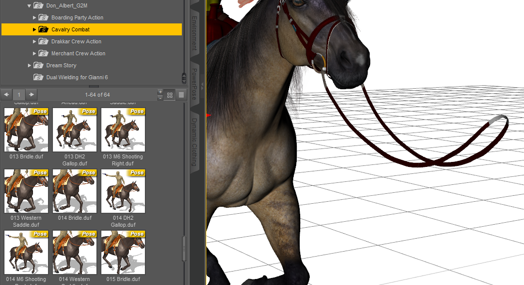Open the Environment pane tab
Image resolution: width=524 pixels, height=285 pixels.
pos(194,33)
